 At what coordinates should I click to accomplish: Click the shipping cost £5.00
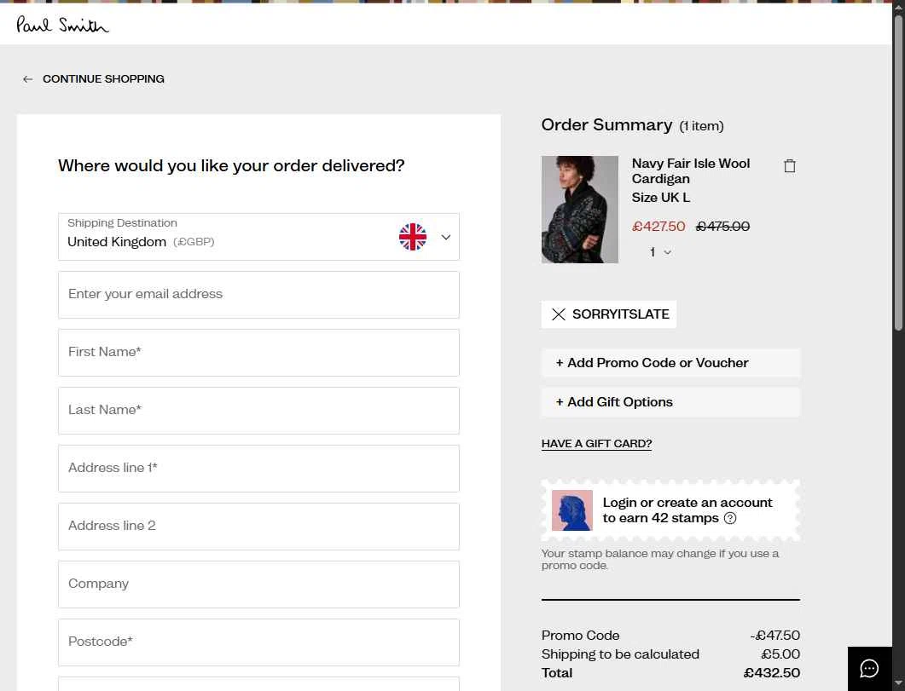[x=780, y=654]
